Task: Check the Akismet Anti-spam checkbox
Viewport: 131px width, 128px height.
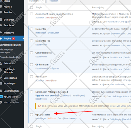Action: coord(31,14)
